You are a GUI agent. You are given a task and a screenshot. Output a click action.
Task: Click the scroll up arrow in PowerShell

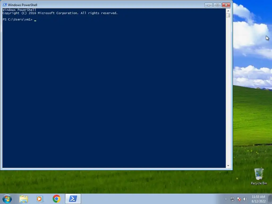pos(228,11)
